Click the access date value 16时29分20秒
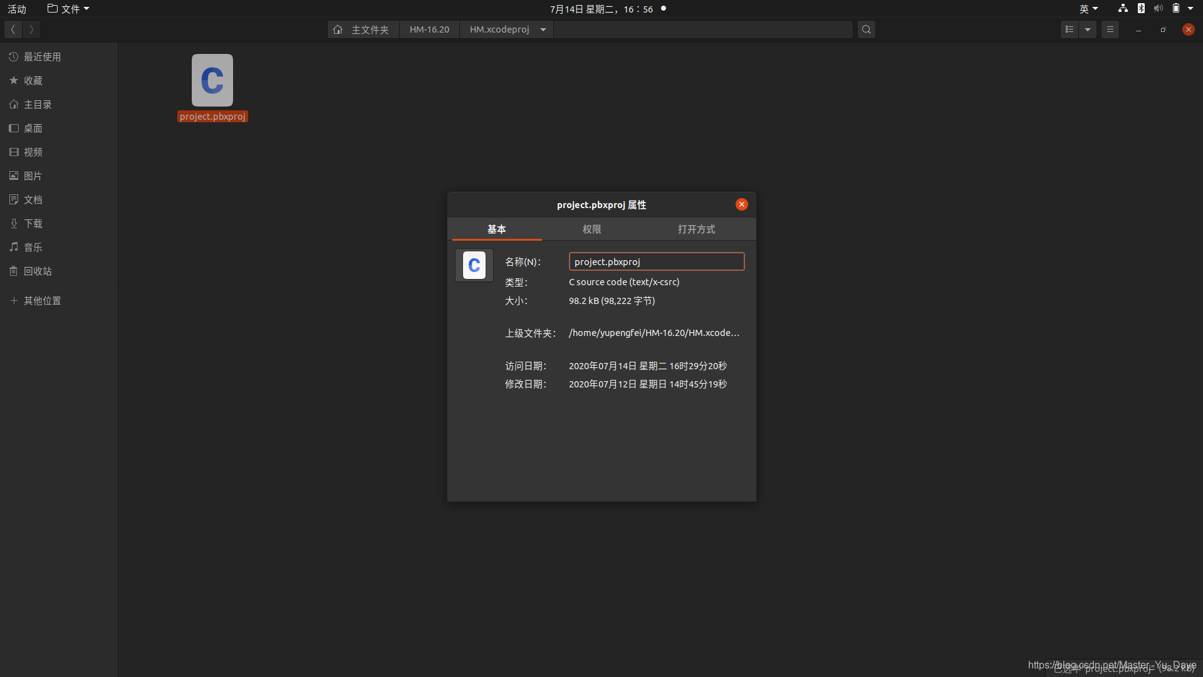 698,366
